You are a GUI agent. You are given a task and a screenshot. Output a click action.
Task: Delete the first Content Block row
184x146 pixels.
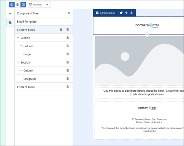pyautogui.click(x=68, y=29)
